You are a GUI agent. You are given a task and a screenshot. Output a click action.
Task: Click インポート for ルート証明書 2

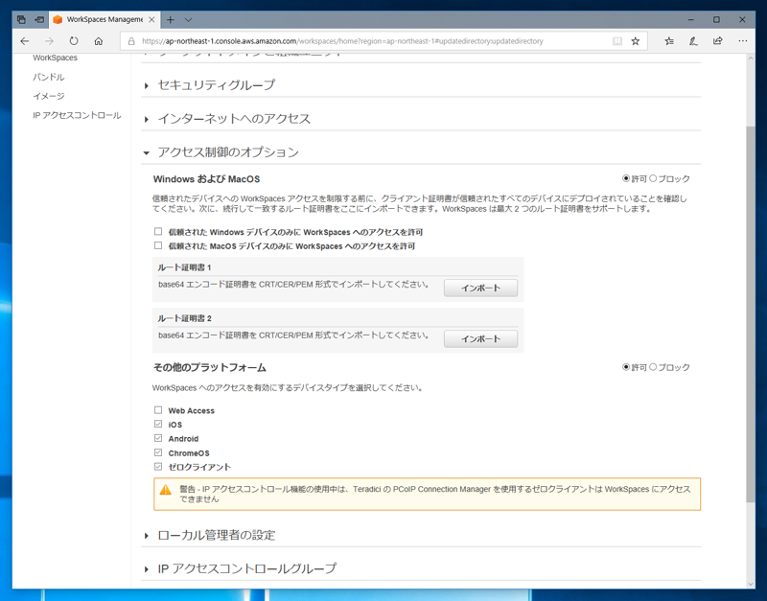point(481,339)
